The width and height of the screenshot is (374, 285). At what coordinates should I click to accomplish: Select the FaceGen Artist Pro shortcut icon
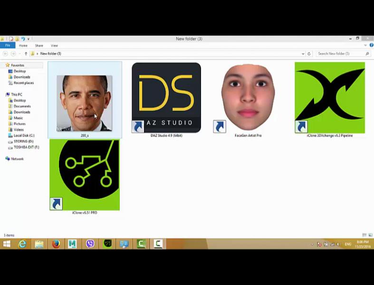[248, 98]
